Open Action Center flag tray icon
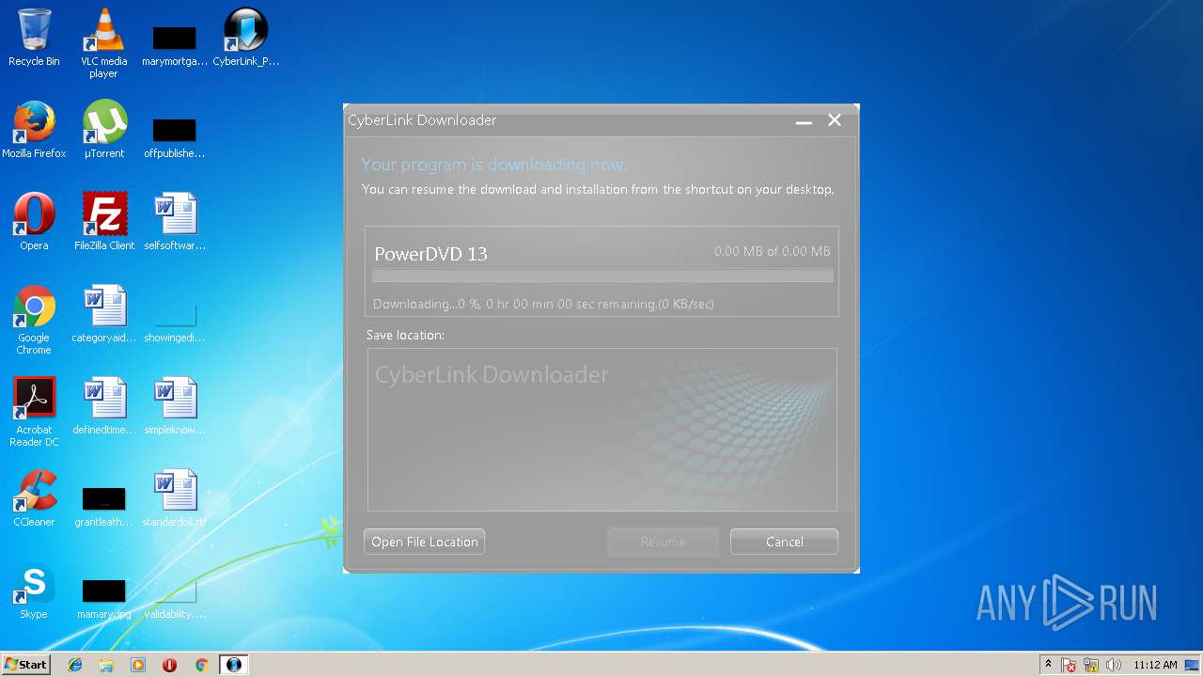The width and height of the screenshot is (1203, 677). click(1069, 665)
